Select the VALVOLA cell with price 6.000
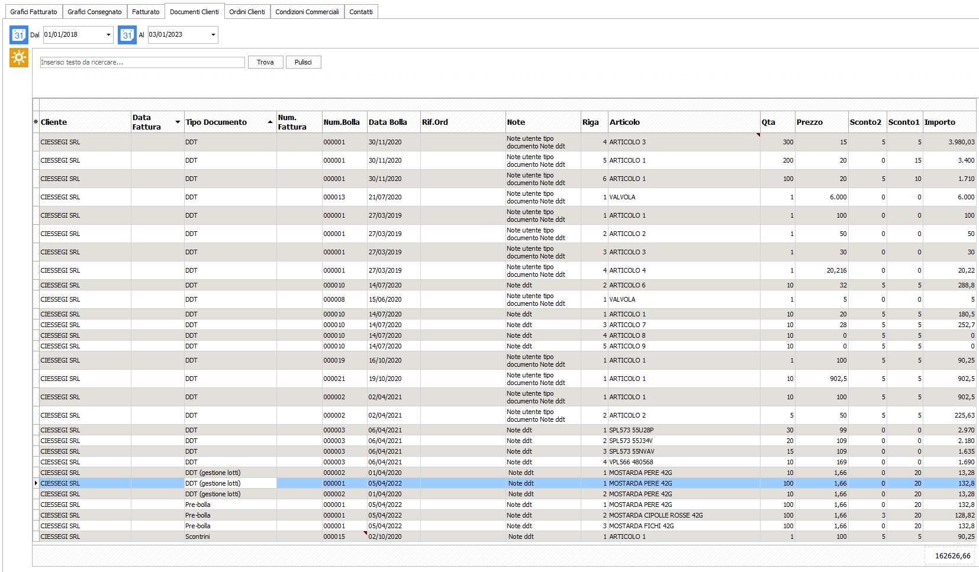Image resolution: width=979 pixels, height=572 pixels. (x=684, y=197)
